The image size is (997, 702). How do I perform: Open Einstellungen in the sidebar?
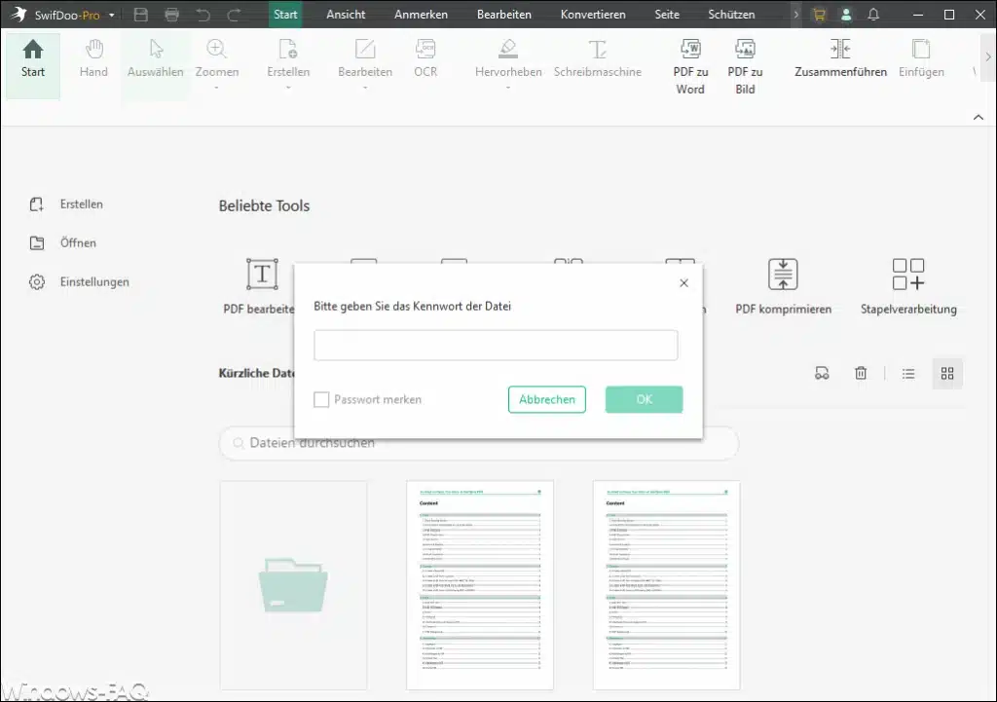click(80, 281)
